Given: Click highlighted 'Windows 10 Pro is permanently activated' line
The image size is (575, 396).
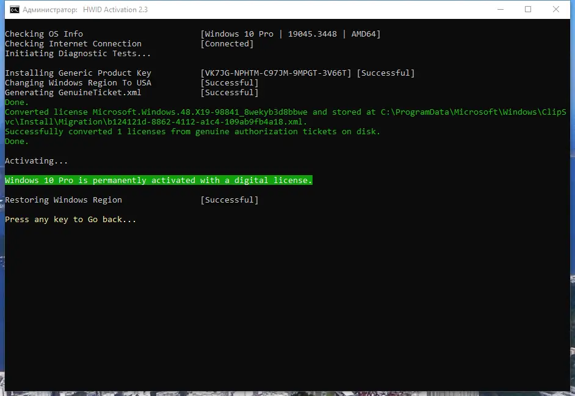Looking at the screenshot, I should [x=159, y=181].
